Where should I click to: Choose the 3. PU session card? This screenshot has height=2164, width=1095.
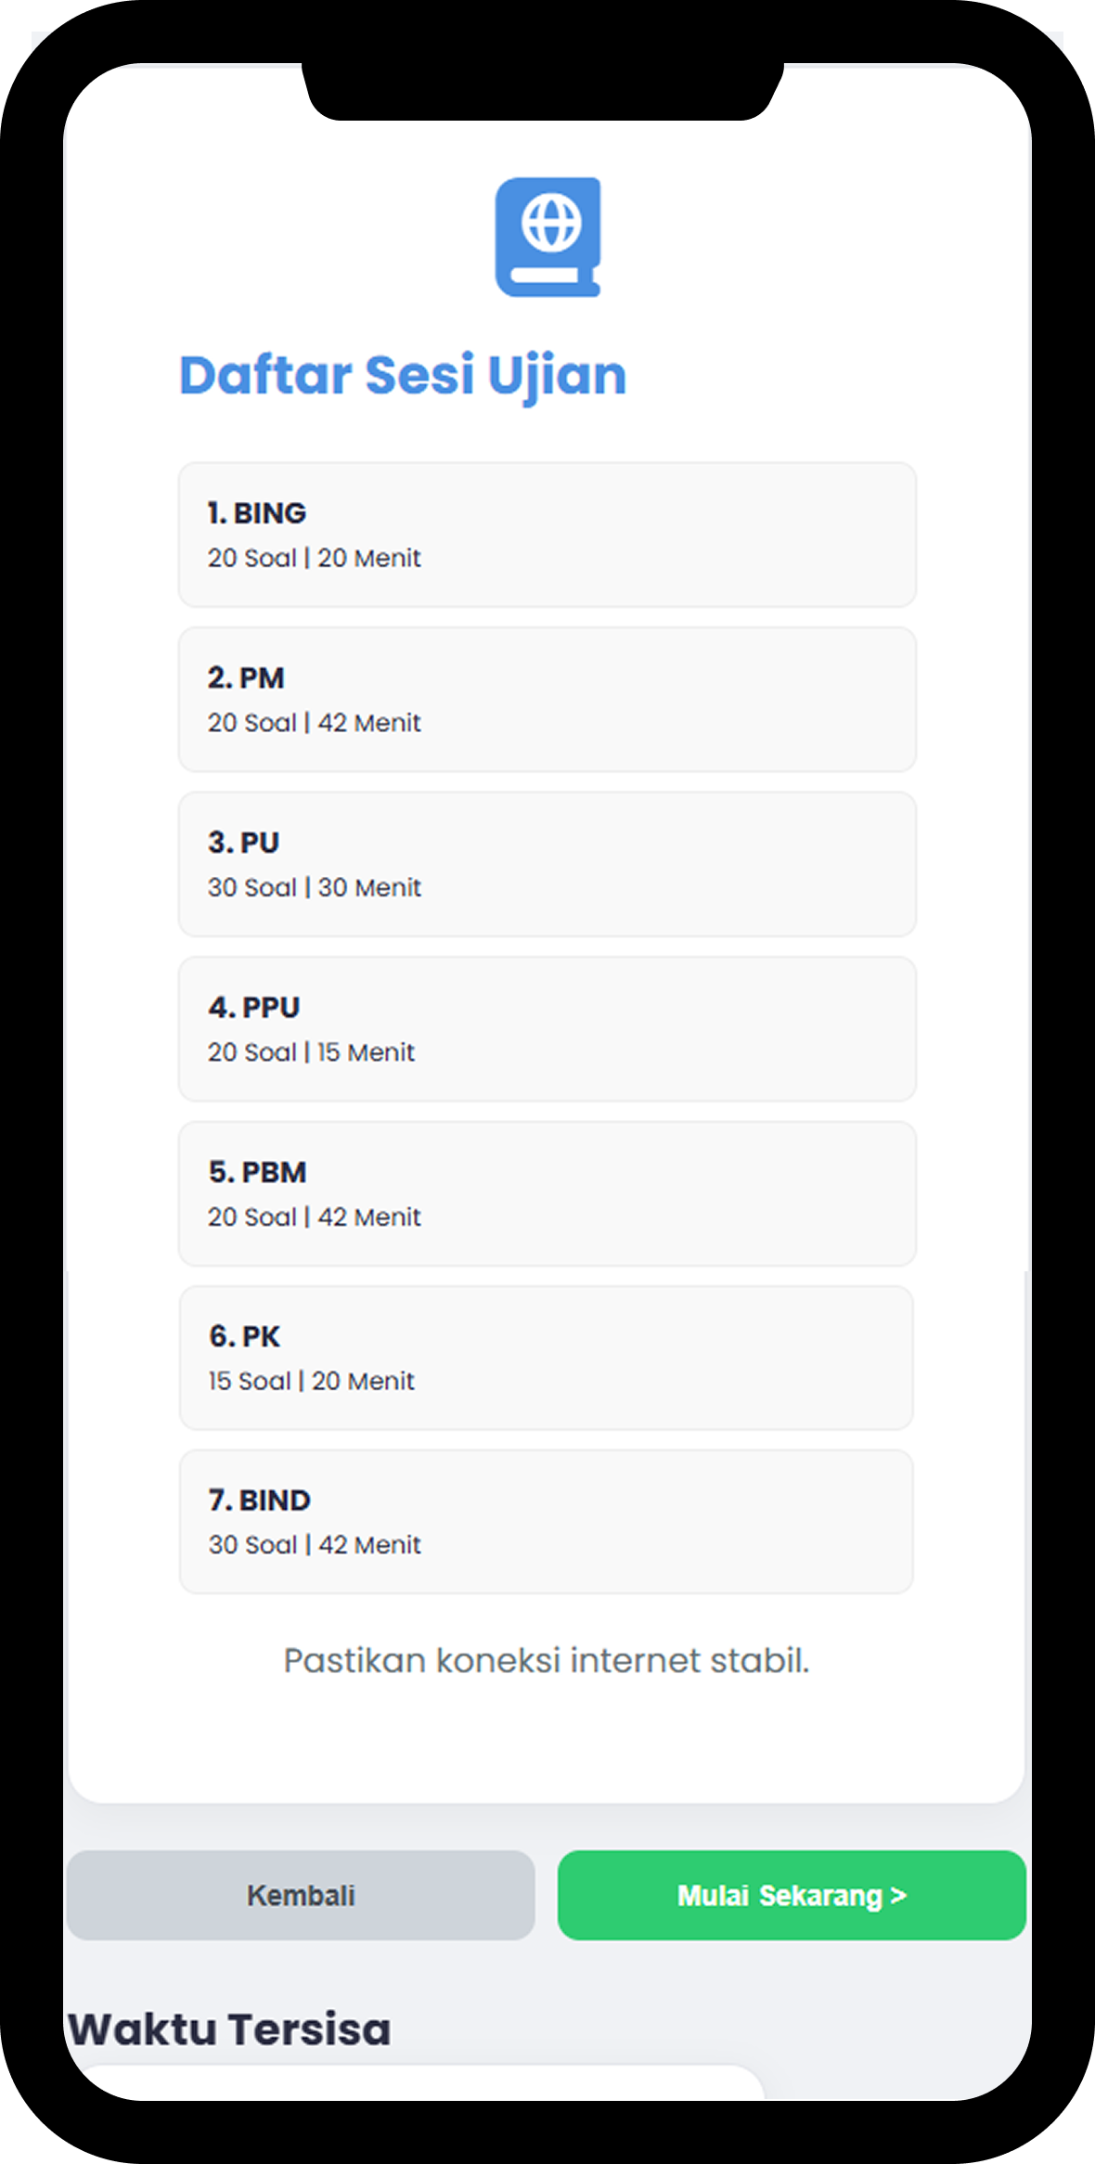tap(547, 864)
